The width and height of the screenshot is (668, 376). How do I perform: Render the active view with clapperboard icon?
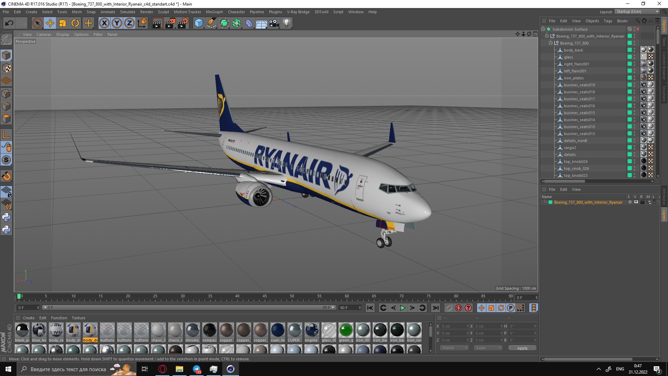tap(157, 23)
